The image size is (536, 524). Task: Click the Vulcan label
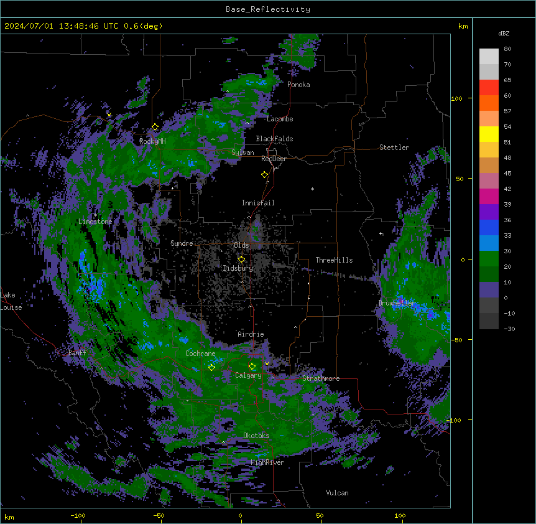(338, 493)
